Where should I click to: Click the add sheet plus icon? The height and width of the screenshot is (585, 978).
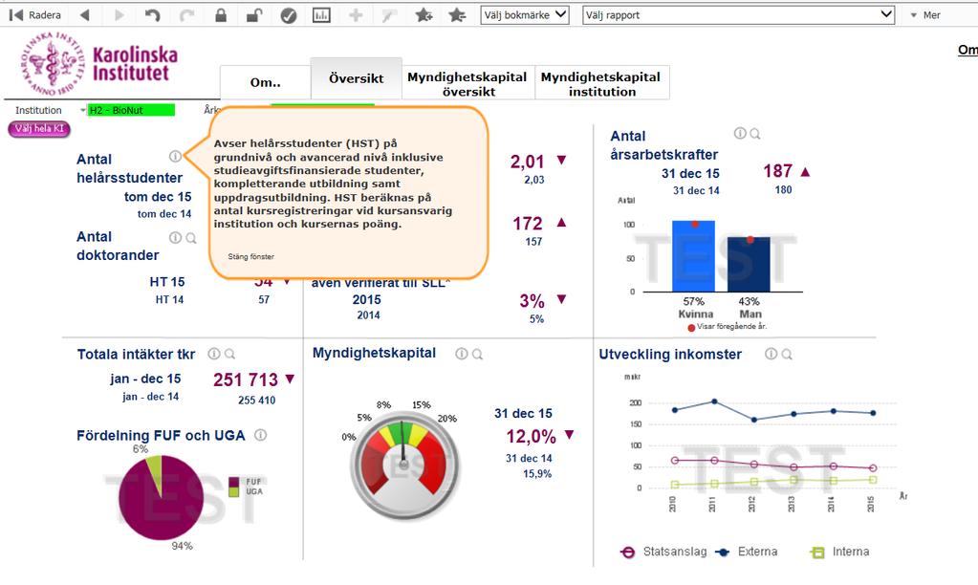coord(356,15)
